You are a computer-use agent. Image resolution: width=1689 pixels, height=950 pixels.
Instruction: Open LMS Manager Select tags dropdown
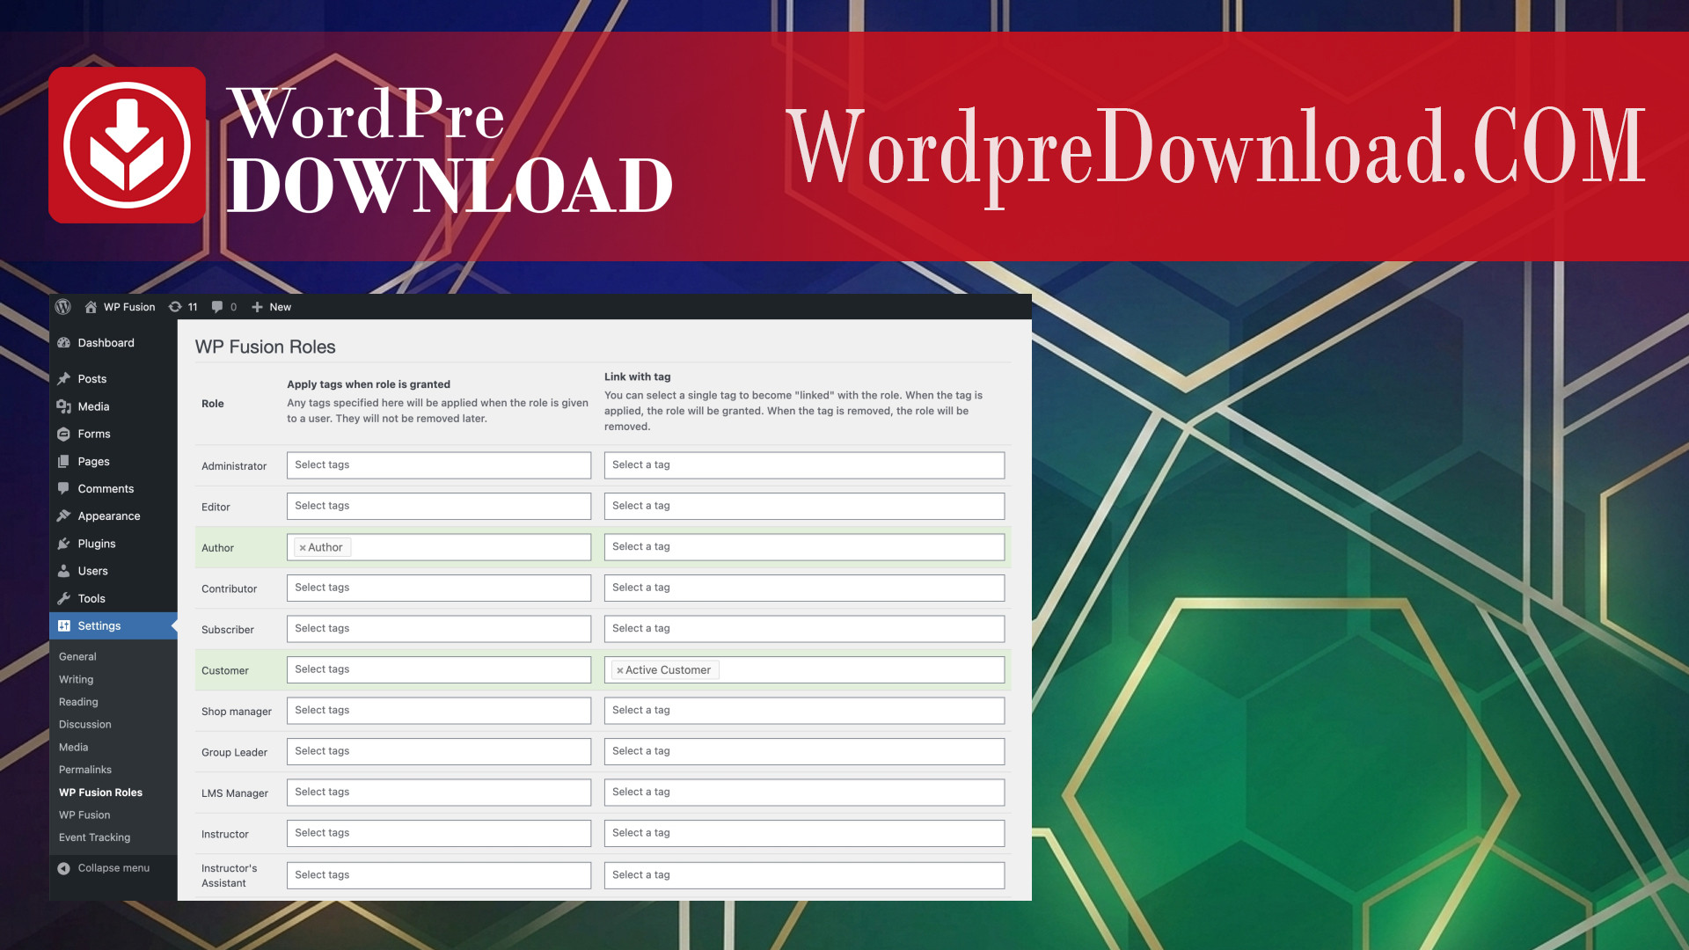click(439, 793)
